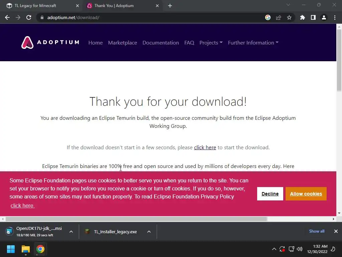The image size is (342, 257).
Task: Reload the Adoptium page
Action: [29, 17]
